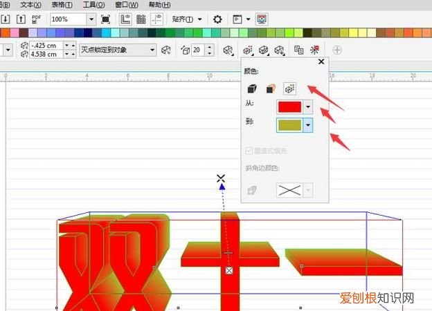Click the welcome screen monitor icon
Screen dimensions: 432x311
pos(262,19)
